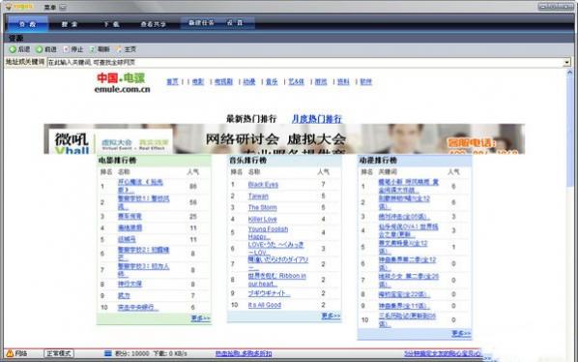Click the blue points icon in status bar
This screenshot has height=362, width=578.
tap(107, 353)
